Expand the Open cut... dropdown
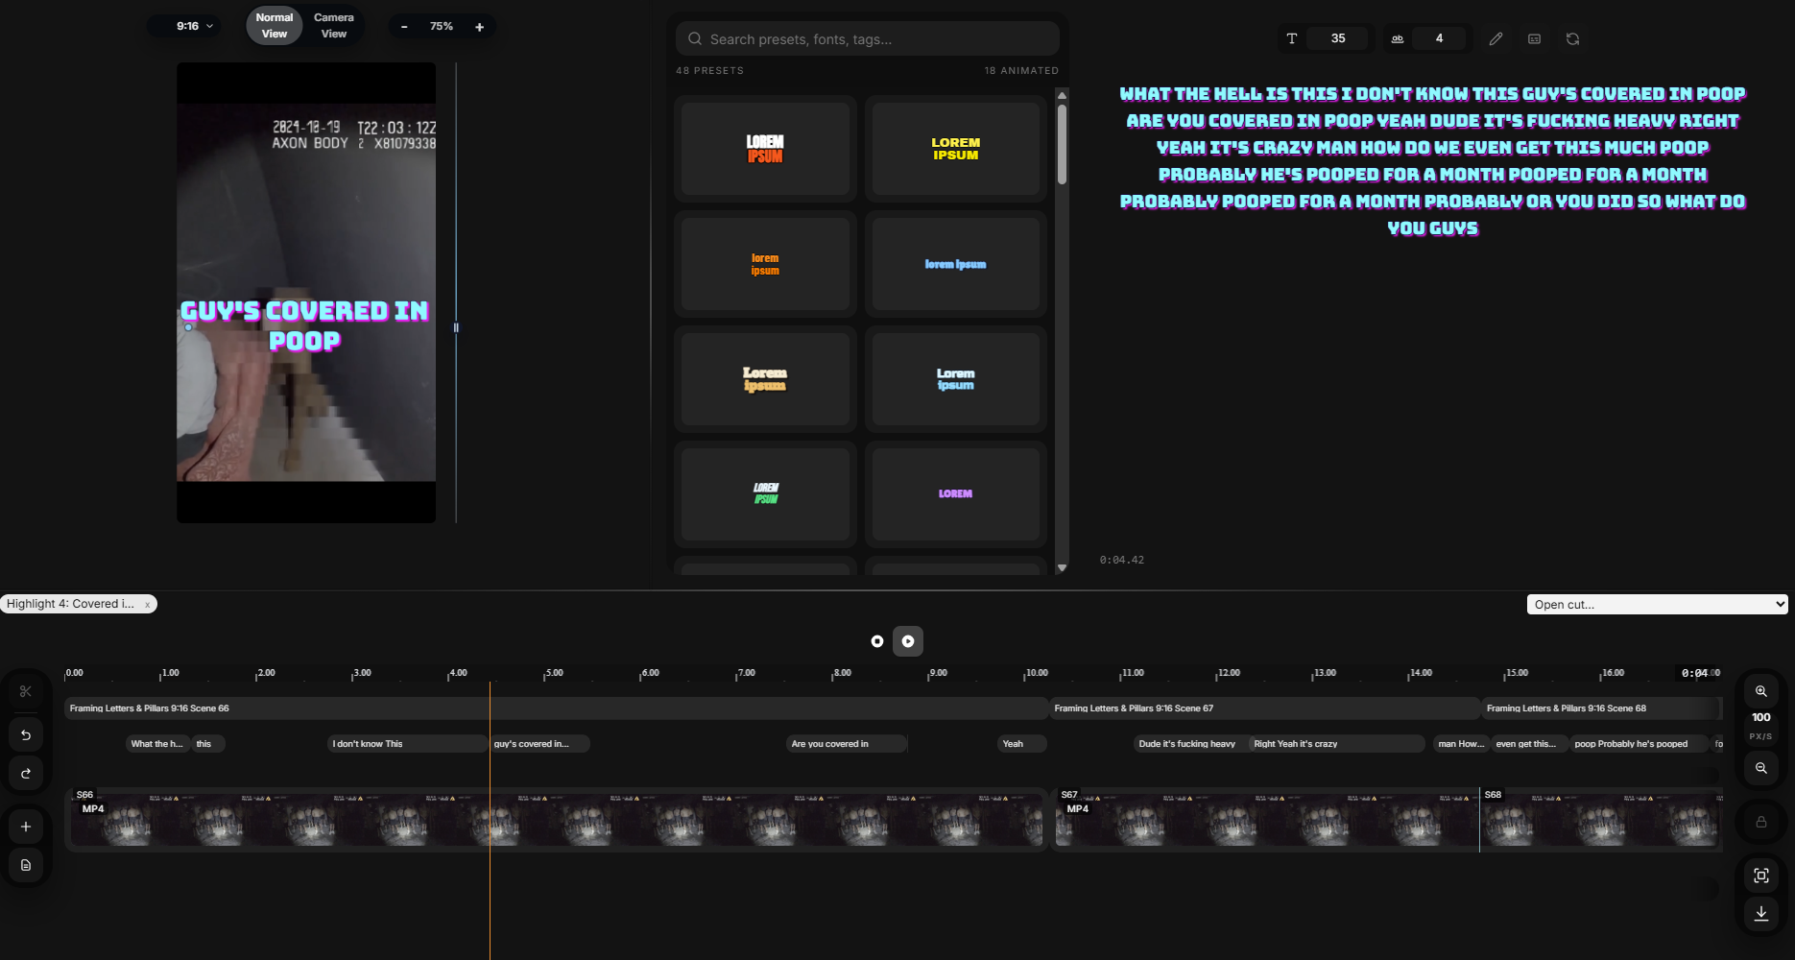The height and width of the screenshot is (960, 1795). click(1657, 604)
